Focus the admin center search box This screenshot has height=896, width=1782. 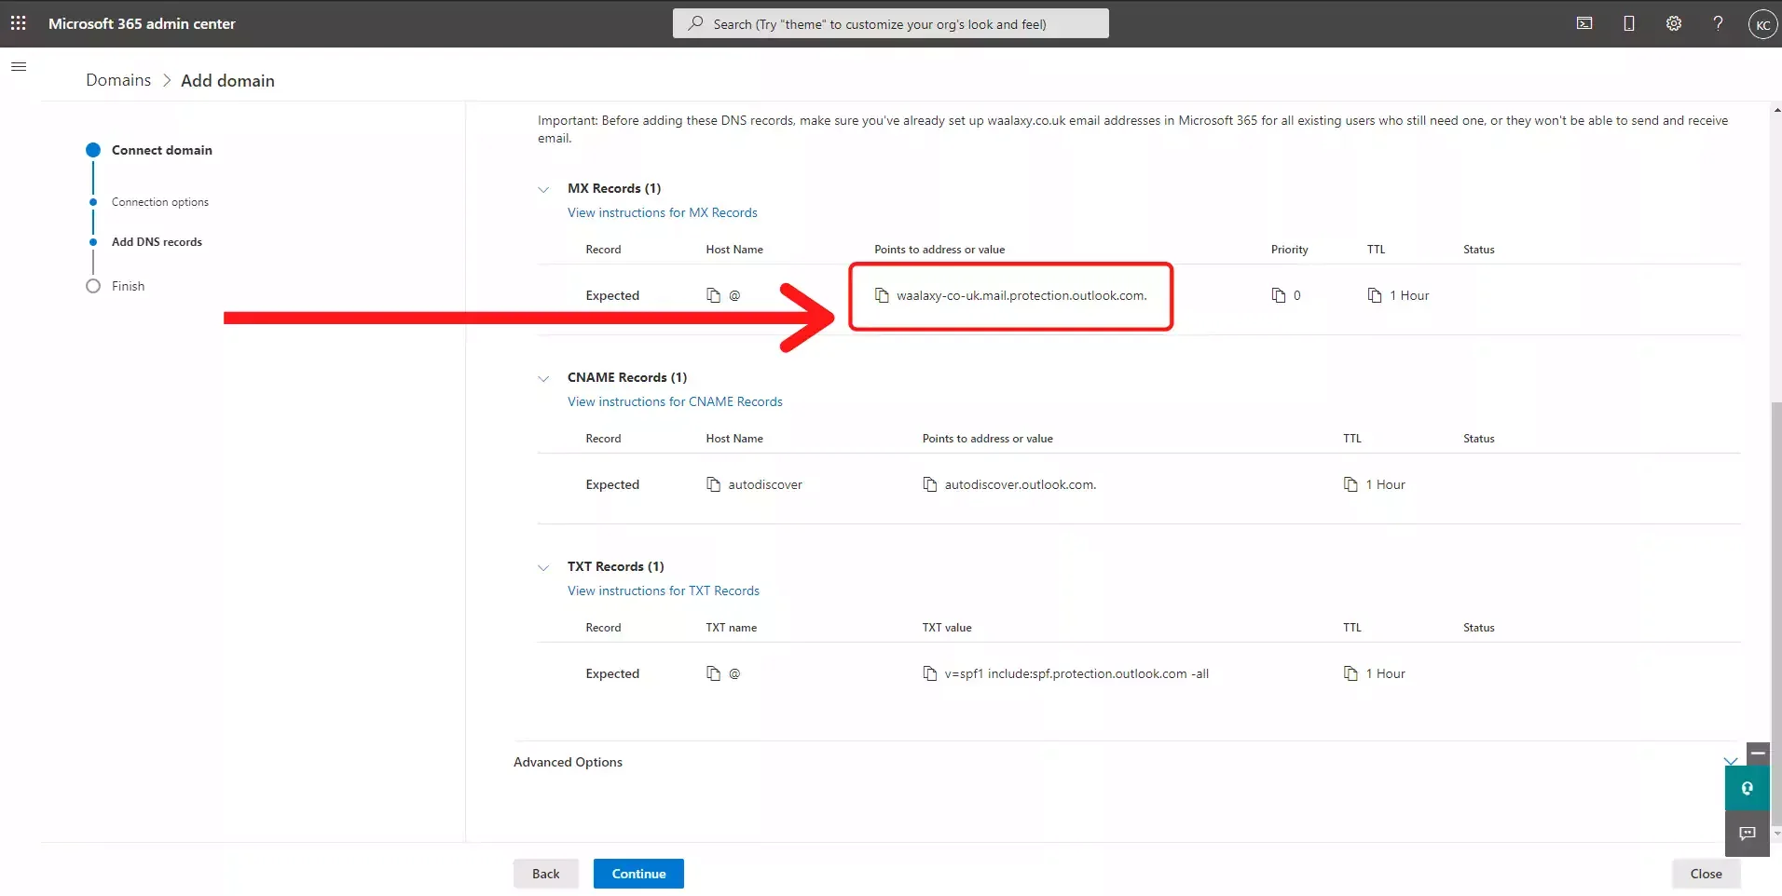point(891,23)
